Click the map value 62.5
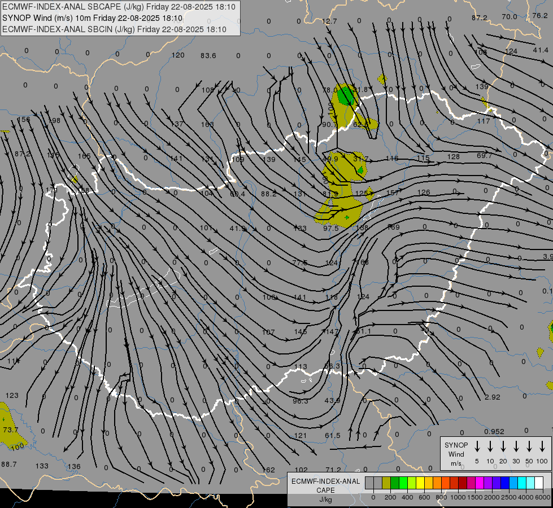 point(360,124)
